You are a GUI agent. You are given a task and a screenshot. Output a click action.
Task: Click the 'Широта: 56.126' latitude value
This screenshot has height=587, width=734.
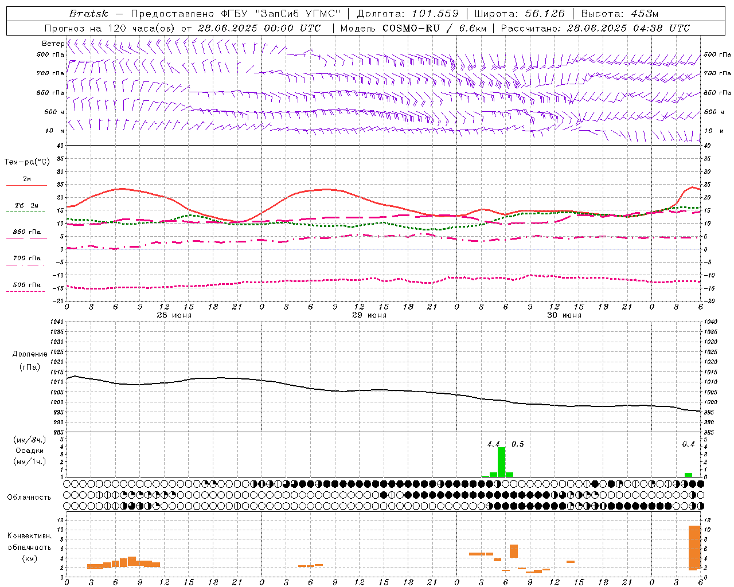pos(520,14)
